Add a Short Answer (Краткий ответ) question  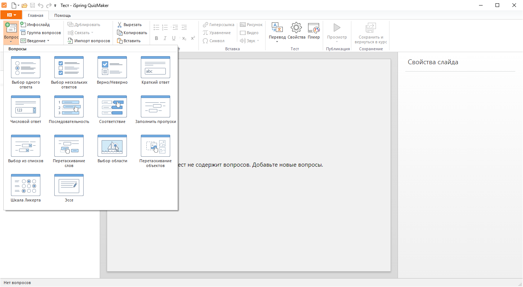click(x=156, y=68)
